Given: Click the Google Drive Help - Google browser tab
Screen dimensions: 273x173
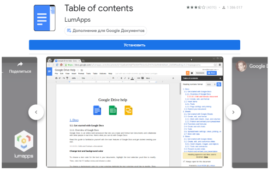Looking at the screenshot, I should click(67, 61).
